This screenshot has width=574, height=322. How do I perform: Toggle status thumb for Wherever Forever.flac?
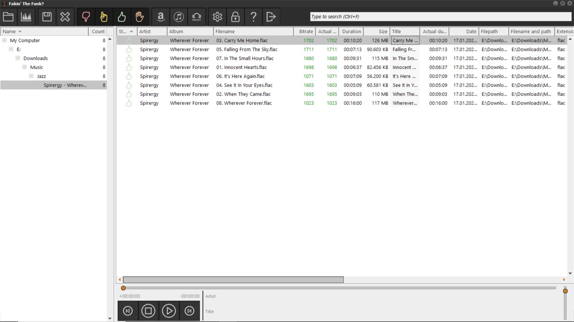click(x=129, y=103)
